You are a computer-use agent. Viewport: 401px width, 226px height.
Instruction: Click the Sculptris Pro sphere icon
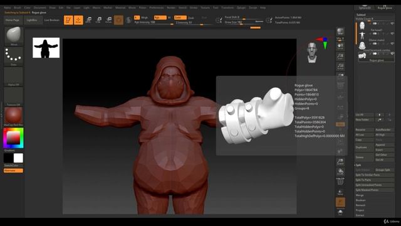(x=128, y=19)
